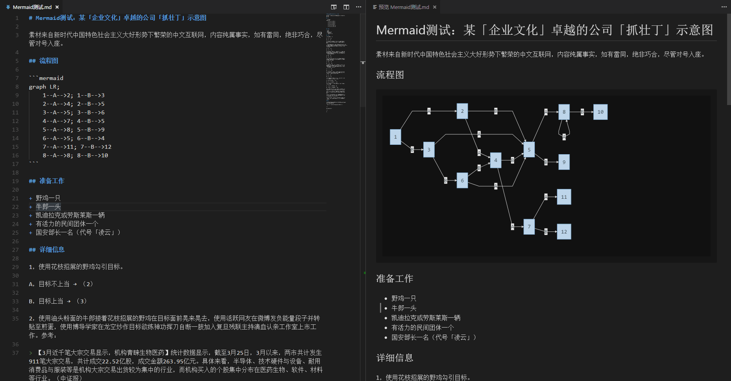Click the '准备工作' heading in preview
This screenshot has width=731, height=381.
click(395, 278)
